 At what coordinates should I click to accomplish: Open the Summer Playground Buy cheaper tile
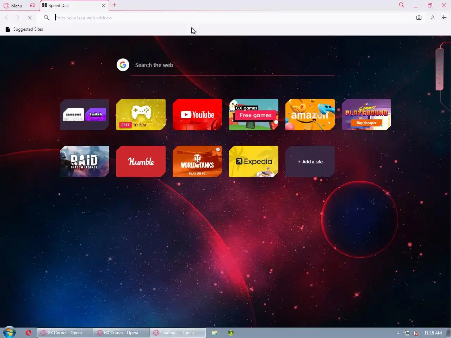[x=366, y=114]
